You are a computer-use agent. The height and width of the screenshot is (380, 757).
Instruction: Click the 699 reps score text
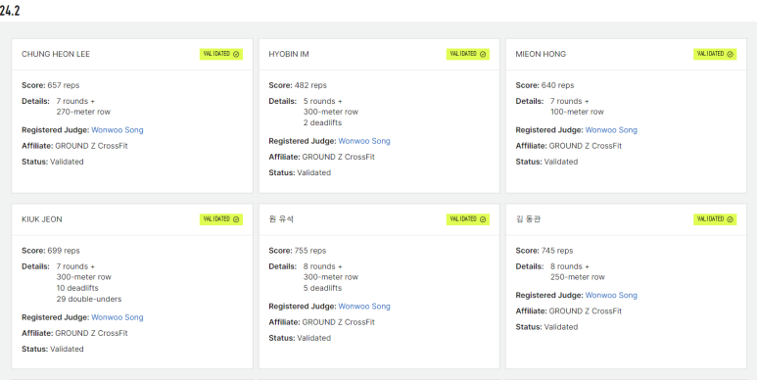(x=64, y=251)
